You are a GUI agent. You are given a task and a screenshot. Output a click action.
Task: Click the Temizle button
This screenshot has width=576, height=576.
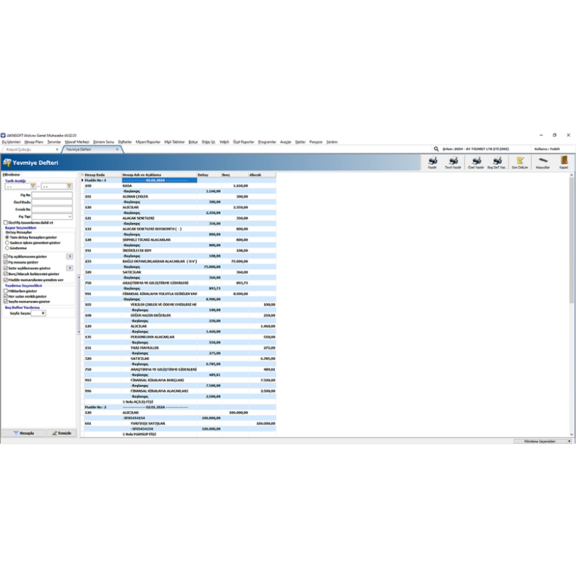61,434
